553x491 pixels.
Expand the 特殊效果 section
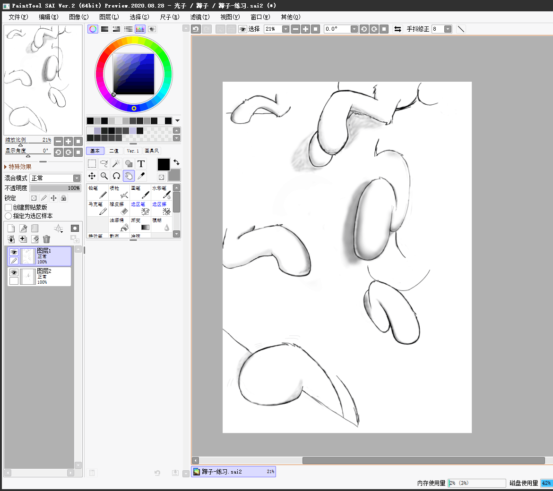point(6,167)
